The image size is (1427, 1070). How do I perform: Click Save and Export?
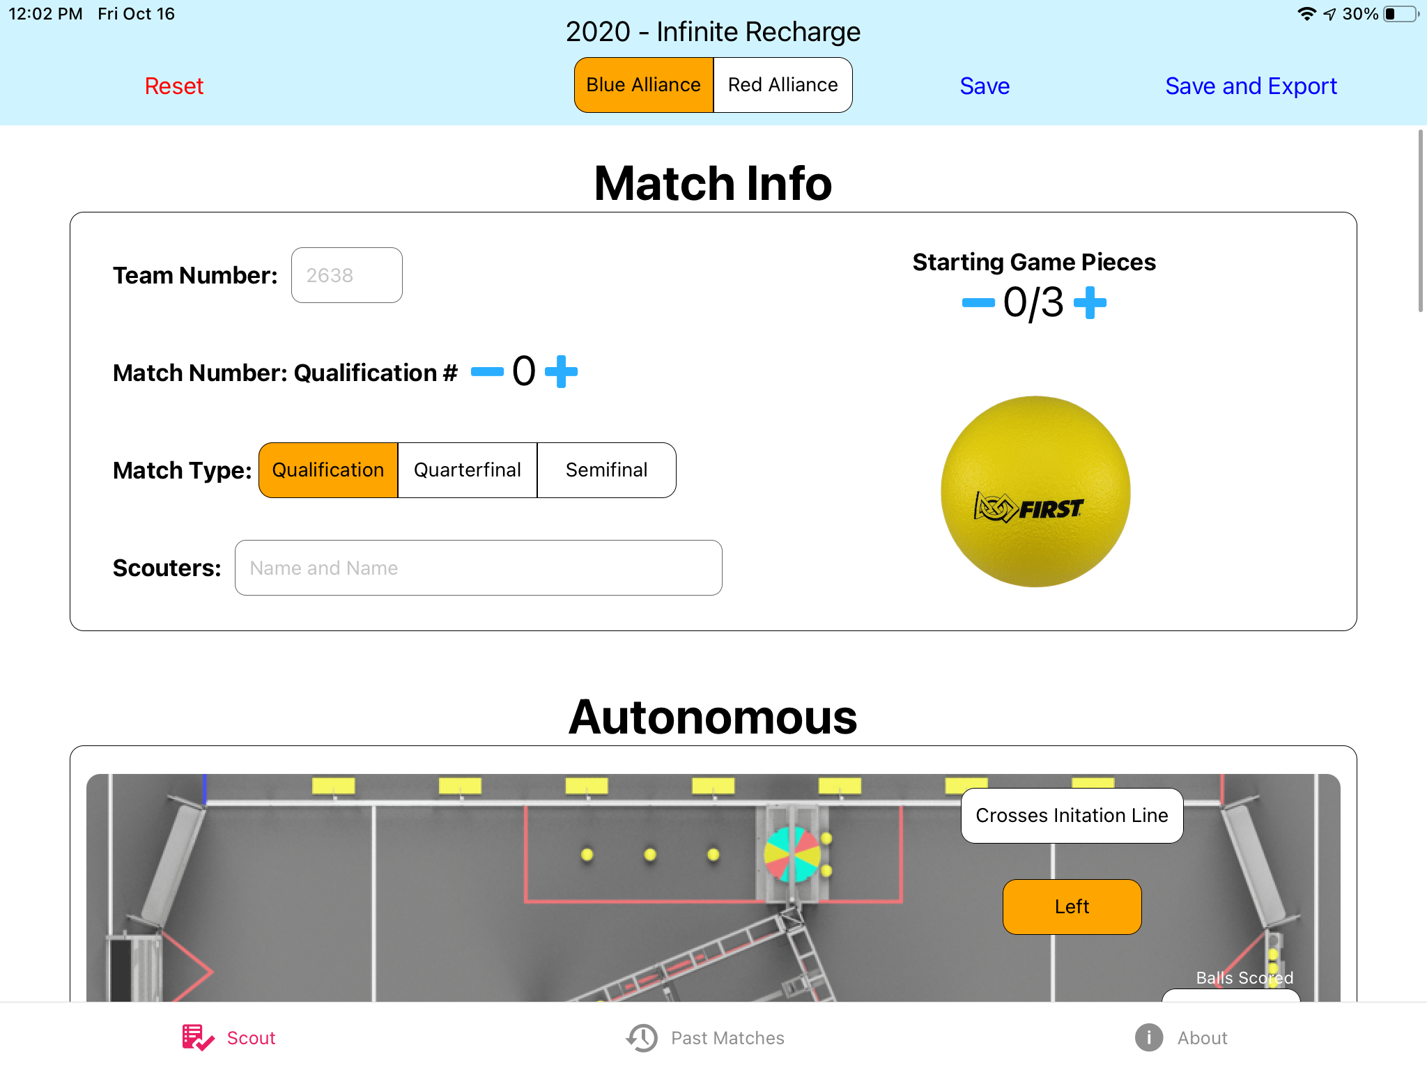pyautogui.click(x=1251, y=86)
